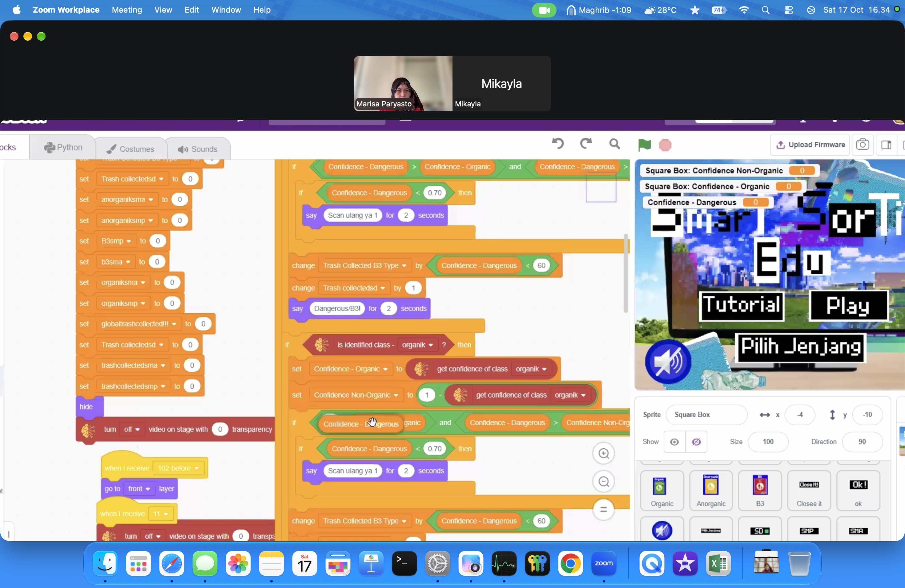
Task: Run the project with the green flag
Action: [x=644, y=145]
